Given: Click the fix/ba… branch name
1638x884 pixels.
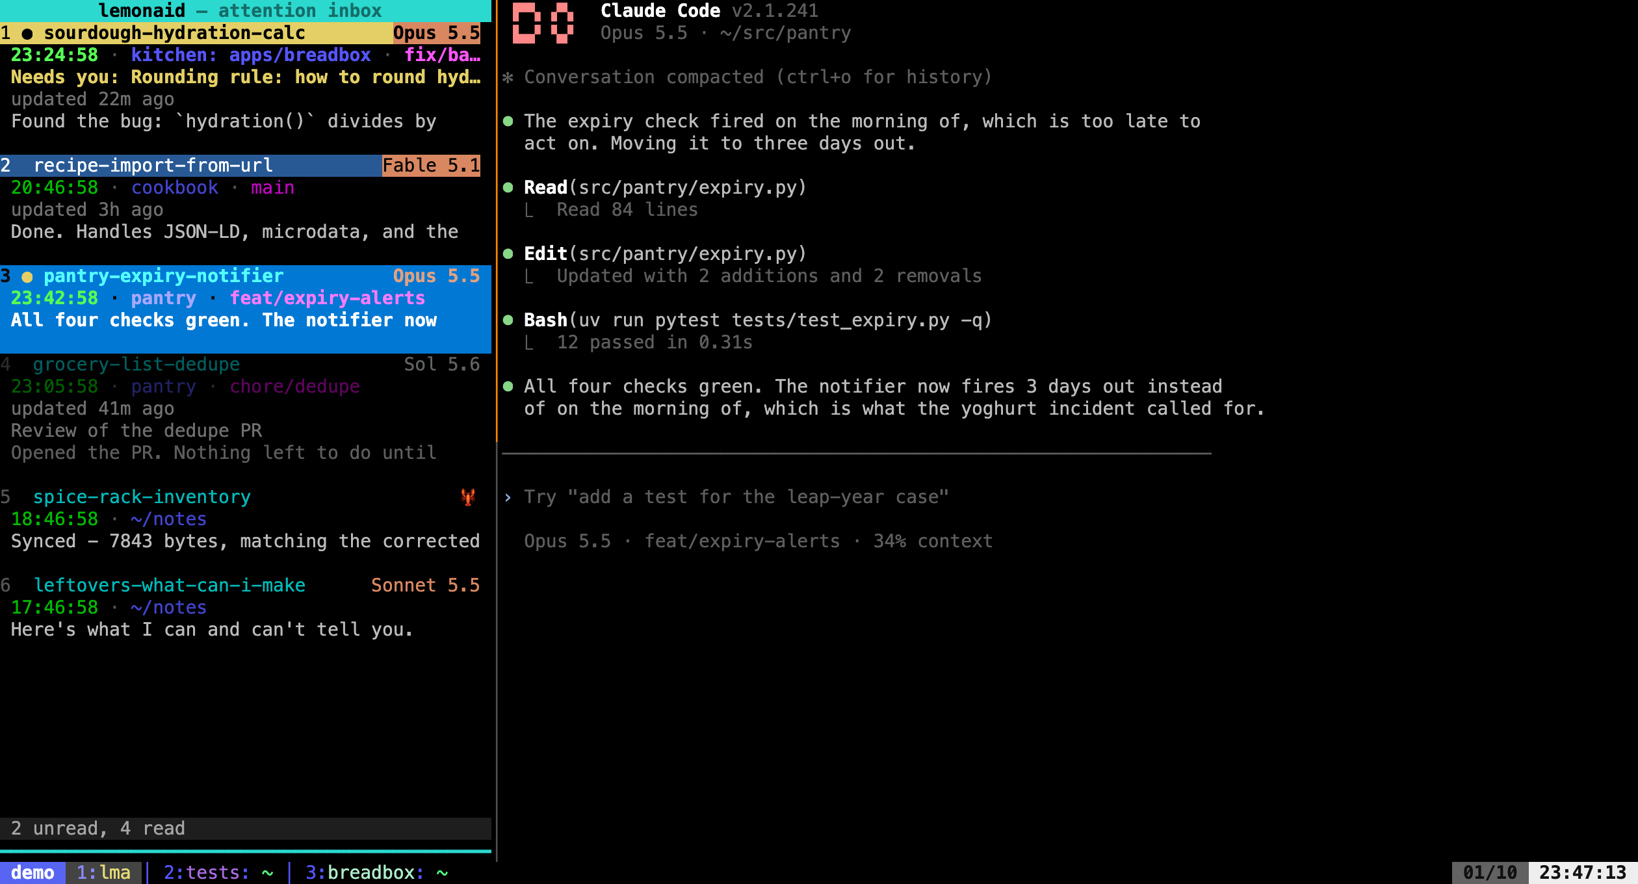Looking at the screenshot, I should click(443, 55).
